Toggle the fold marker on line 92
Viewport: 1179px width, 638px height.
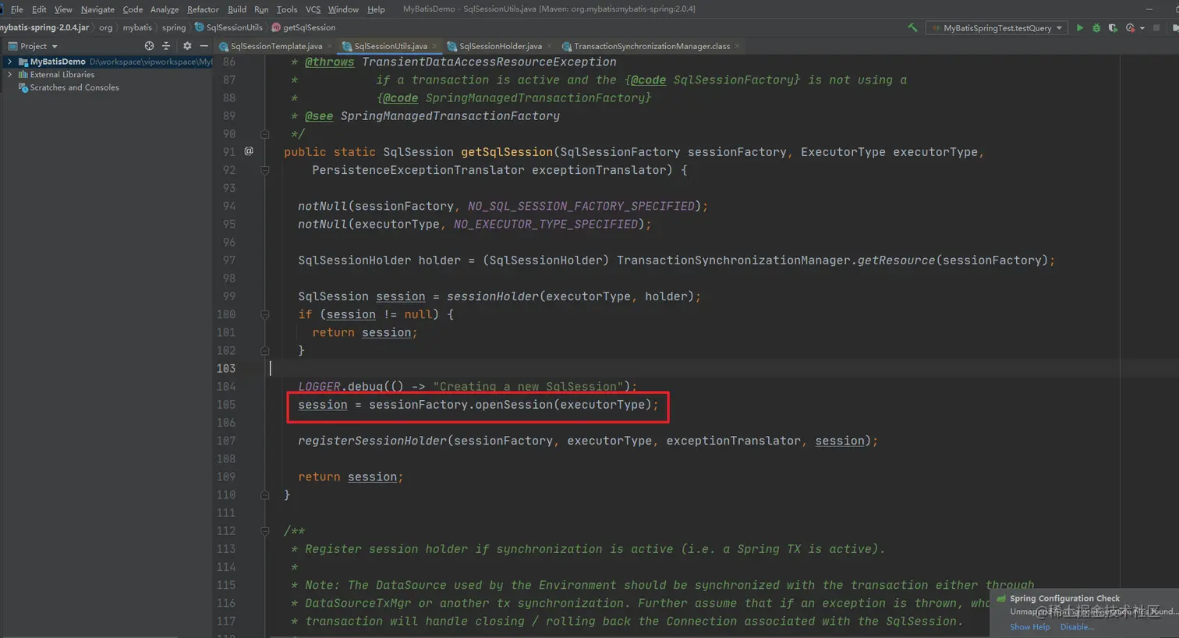(264, 170)
